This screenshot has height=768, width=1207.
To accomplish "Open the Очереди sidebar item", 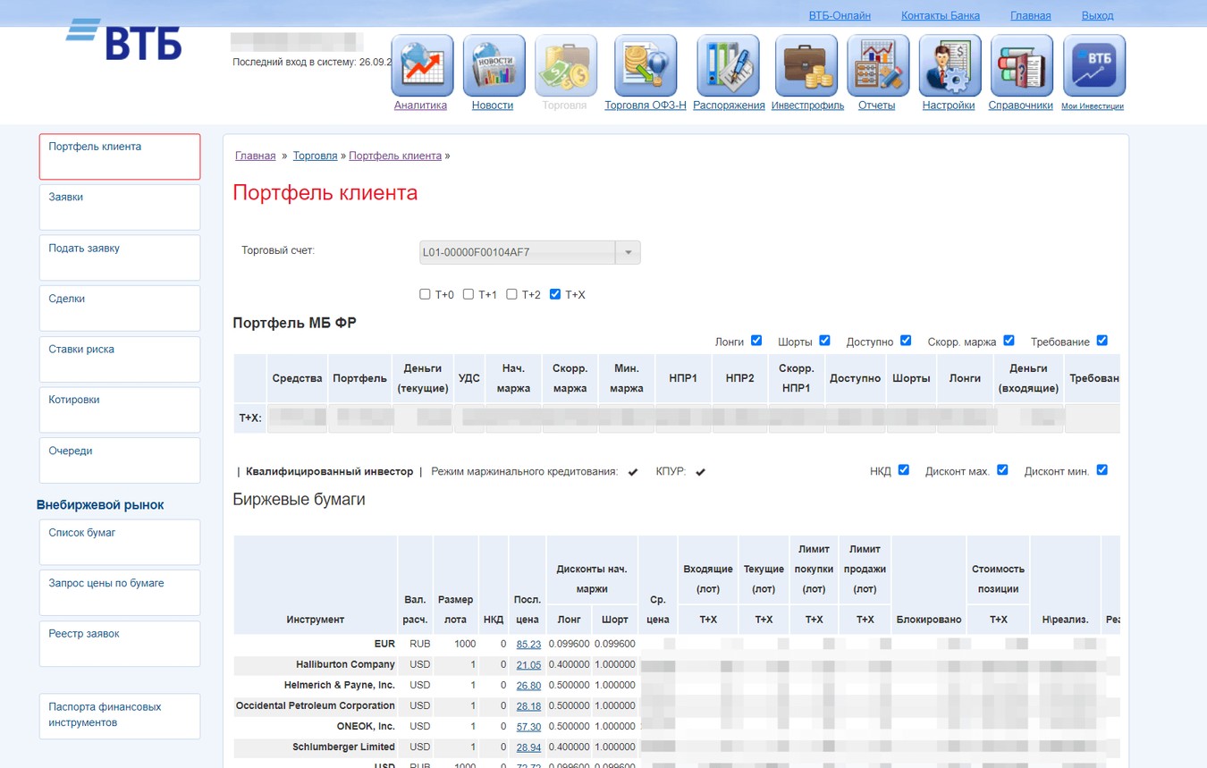I will point(120,460).
